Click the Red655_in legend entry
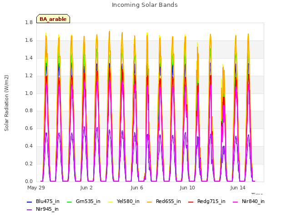 point(164,202)
